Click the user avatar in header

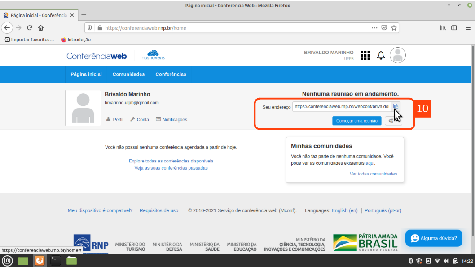[397, 55]
